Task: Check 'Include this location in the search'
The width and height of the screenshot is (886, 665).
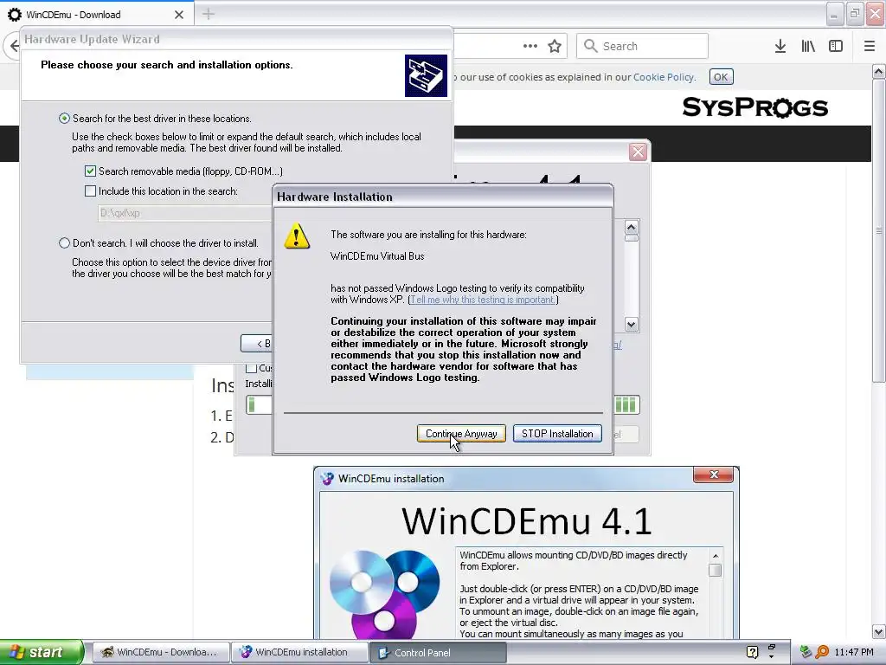Action: tap(90, 191)
